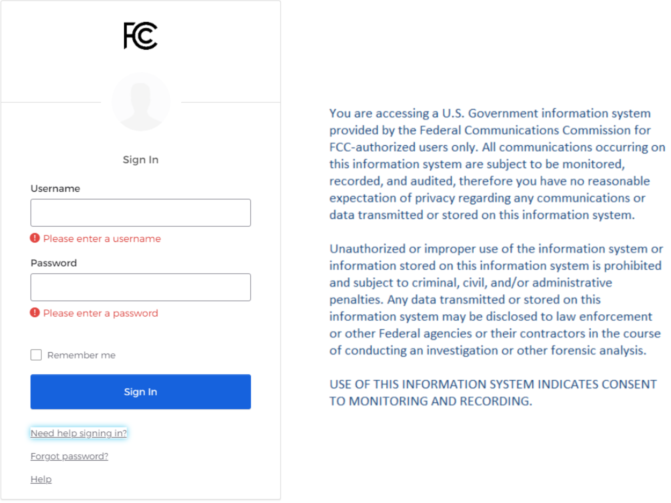This screenshot has height=503, width=671.
Task: Click the username error exclamation icon
Action: [x=35, y=238]
